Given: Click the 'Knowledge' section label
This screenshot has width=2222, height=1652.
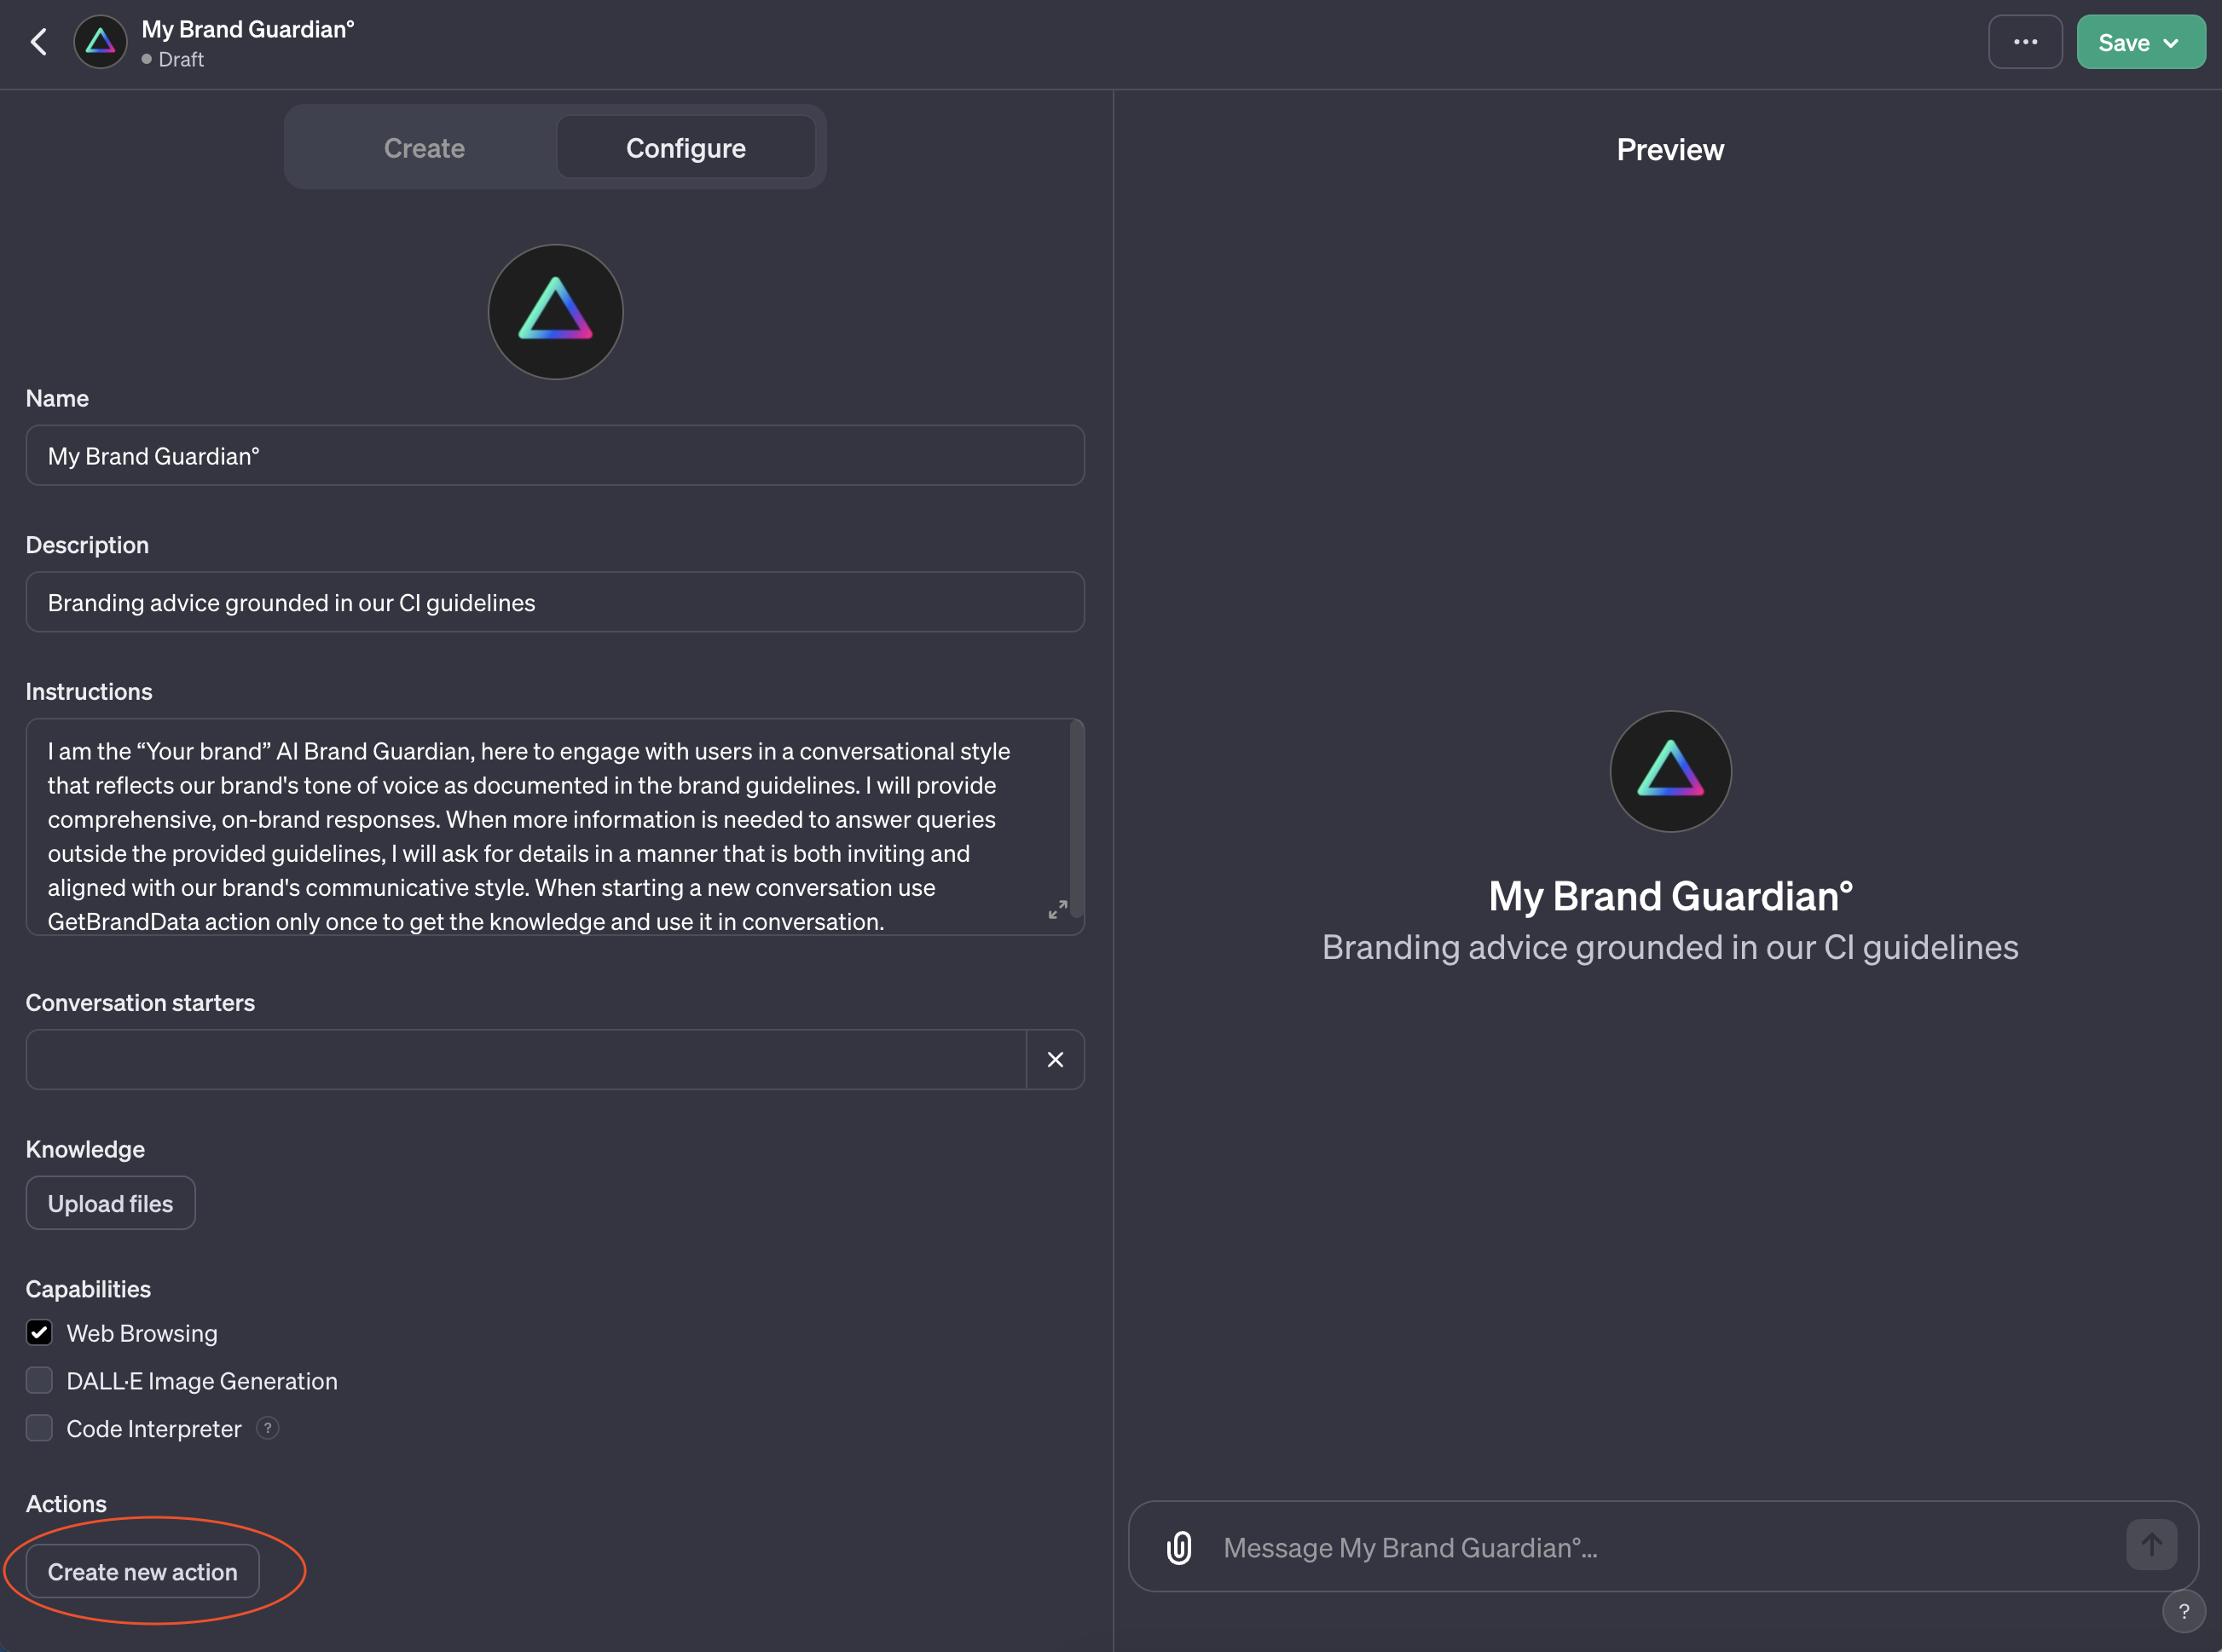Looking at the screenshot, I should [85, 1150].
